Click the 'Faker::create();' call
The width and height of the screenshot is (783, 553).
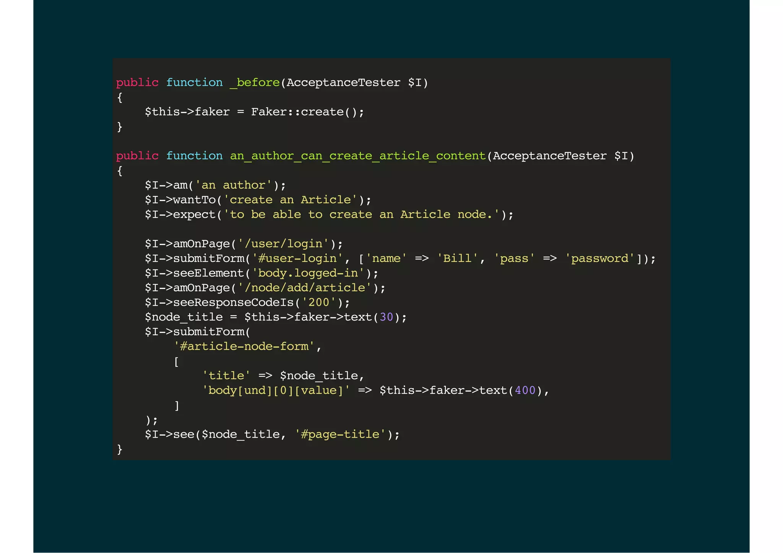(308, 112)
